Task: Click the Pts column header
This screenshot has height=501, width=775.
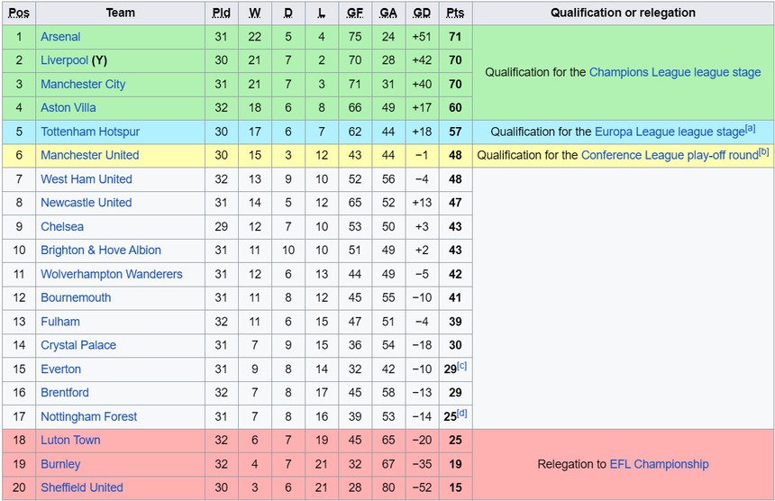Action: pyautogui.click(x=455, y=13)
